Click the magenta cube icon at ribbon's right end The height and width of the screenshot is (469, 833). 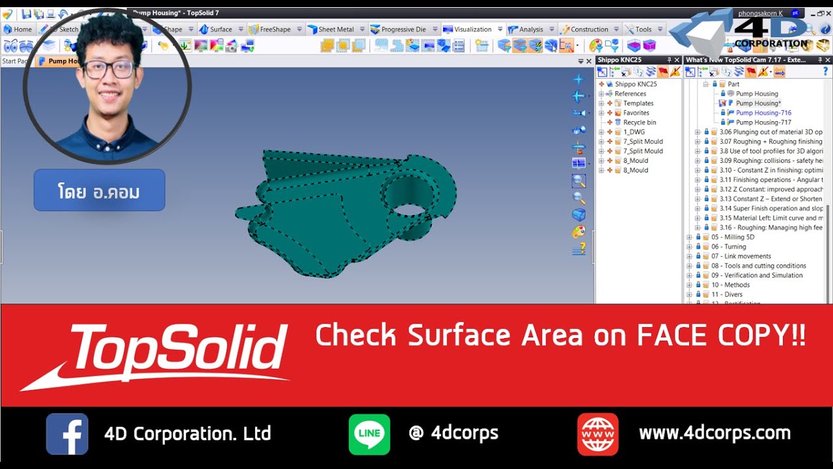click(649, 46)
